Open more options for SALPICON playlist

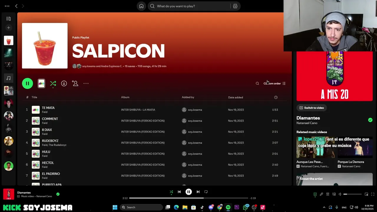(x=86, y=84)
